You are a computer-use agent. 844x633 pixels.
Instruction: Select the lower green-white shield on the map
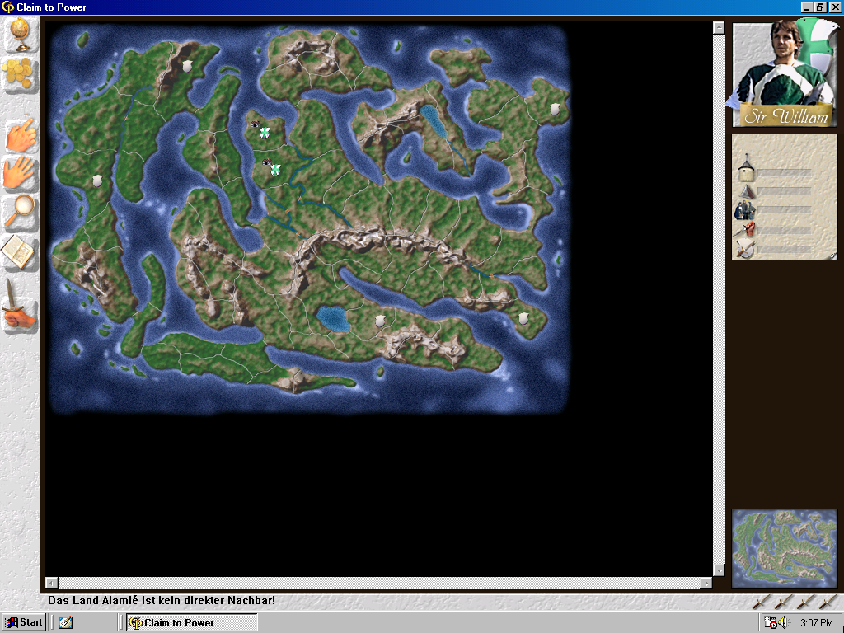(x=275, y=170)
